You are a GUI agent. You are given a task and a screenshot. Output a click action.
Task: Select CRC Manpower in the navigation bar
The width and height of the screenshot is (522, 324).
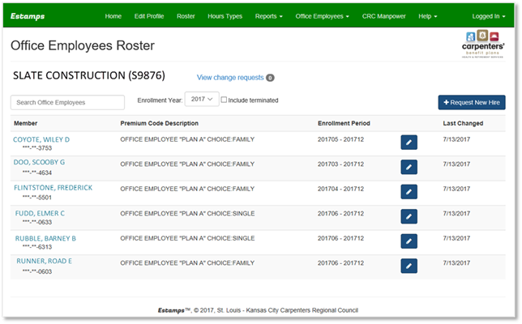point(384,16)
